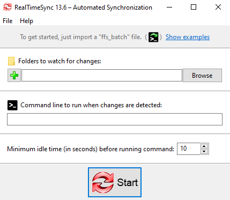Click the RealTimeSync logo in title bar
Image resolution: width=230 pixels, height=200 pixels.
[x=8, y=7]
